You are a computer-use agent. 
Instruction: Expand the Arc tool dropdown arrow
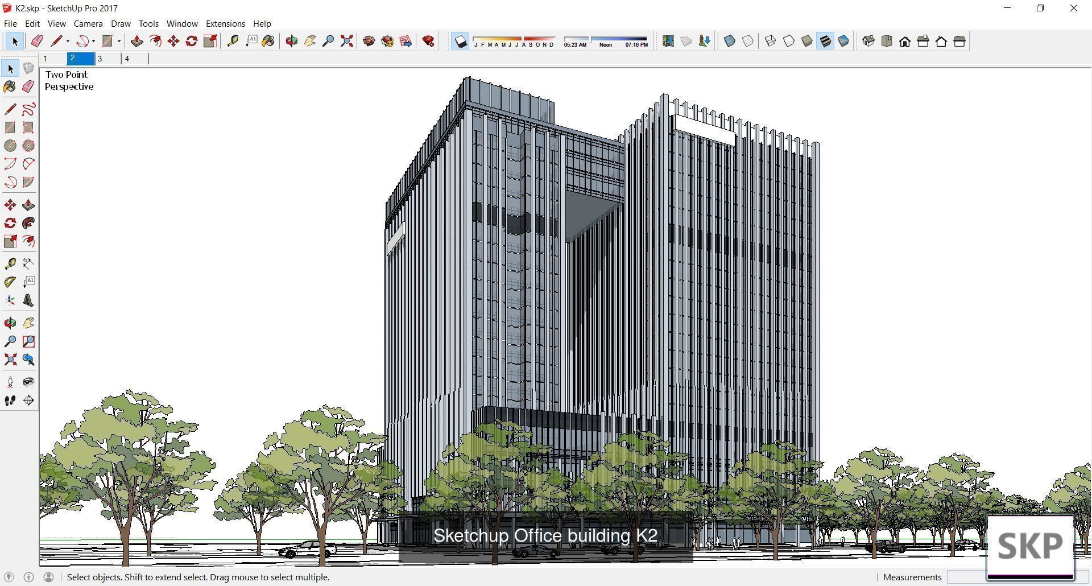pyautogui.click(x=93, y=41)
